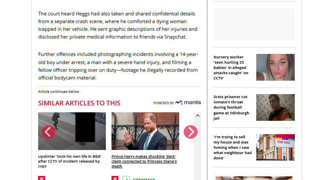This screenshot has width=311, height=180.
Task: Click the nursery worker article photo
Action: coord(275,67)
